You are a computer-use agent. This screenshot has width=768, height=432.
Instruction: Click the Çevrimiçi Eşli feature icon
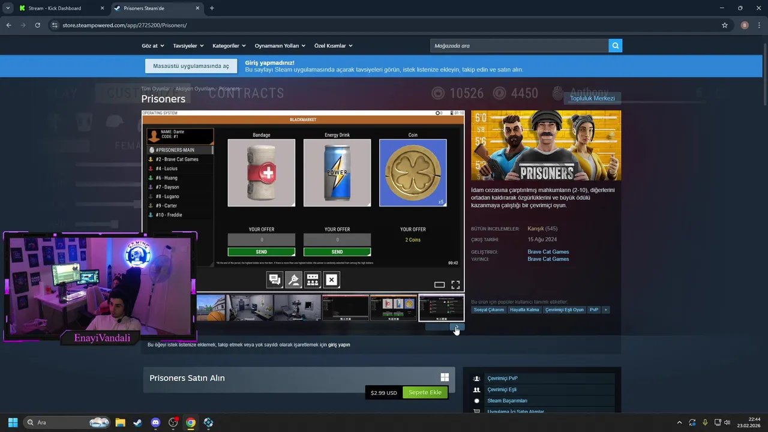tap(476, 389)
